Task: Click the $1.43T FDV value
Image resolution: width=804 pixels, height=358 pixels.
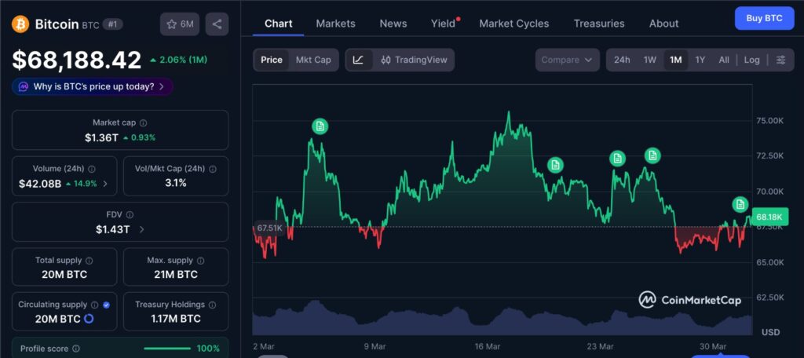Action: point(113,229)
